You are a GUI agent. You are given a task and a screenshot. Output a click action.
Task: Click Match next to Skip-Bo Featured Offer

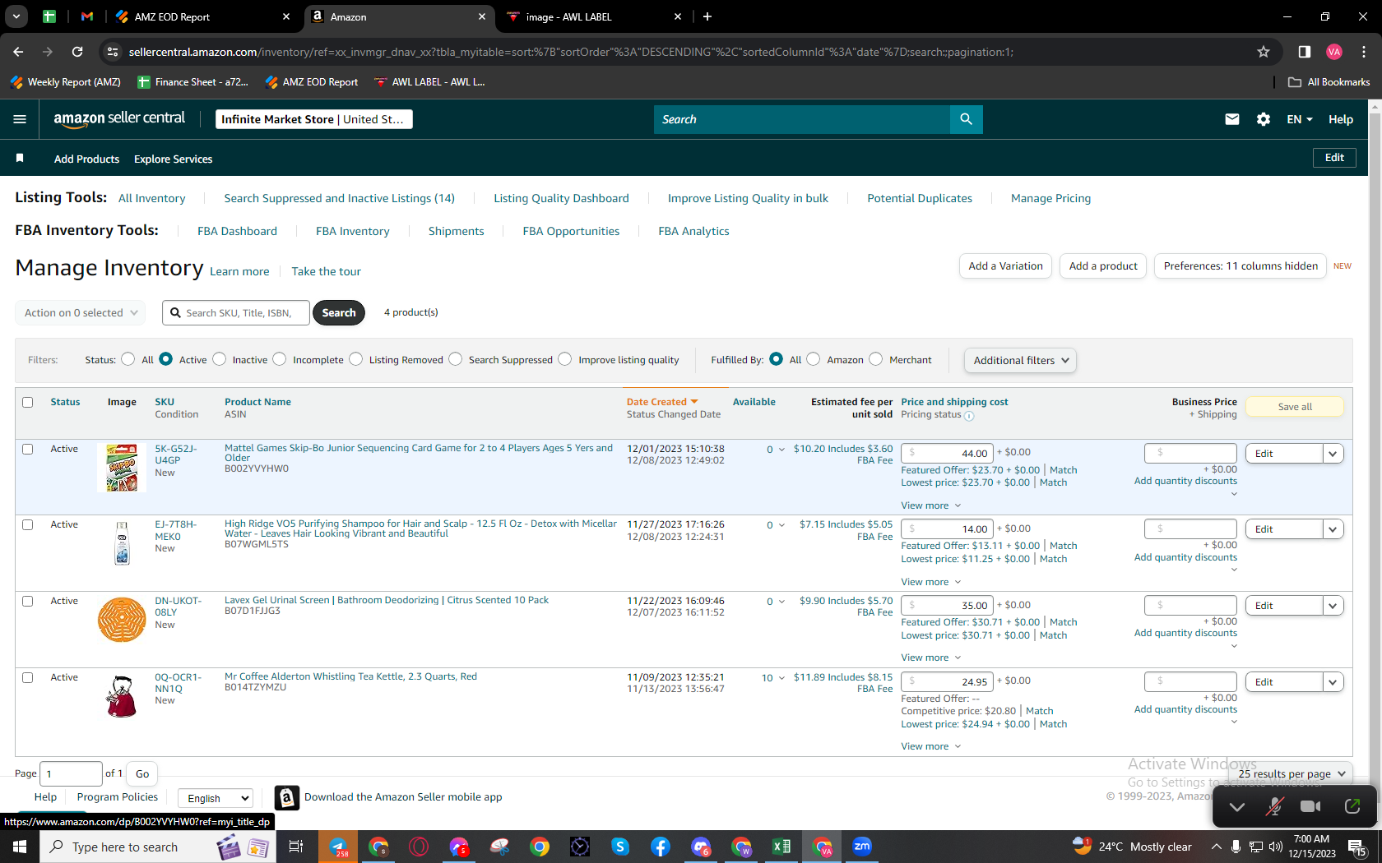pyautogui.click(x=1063, y=470)
